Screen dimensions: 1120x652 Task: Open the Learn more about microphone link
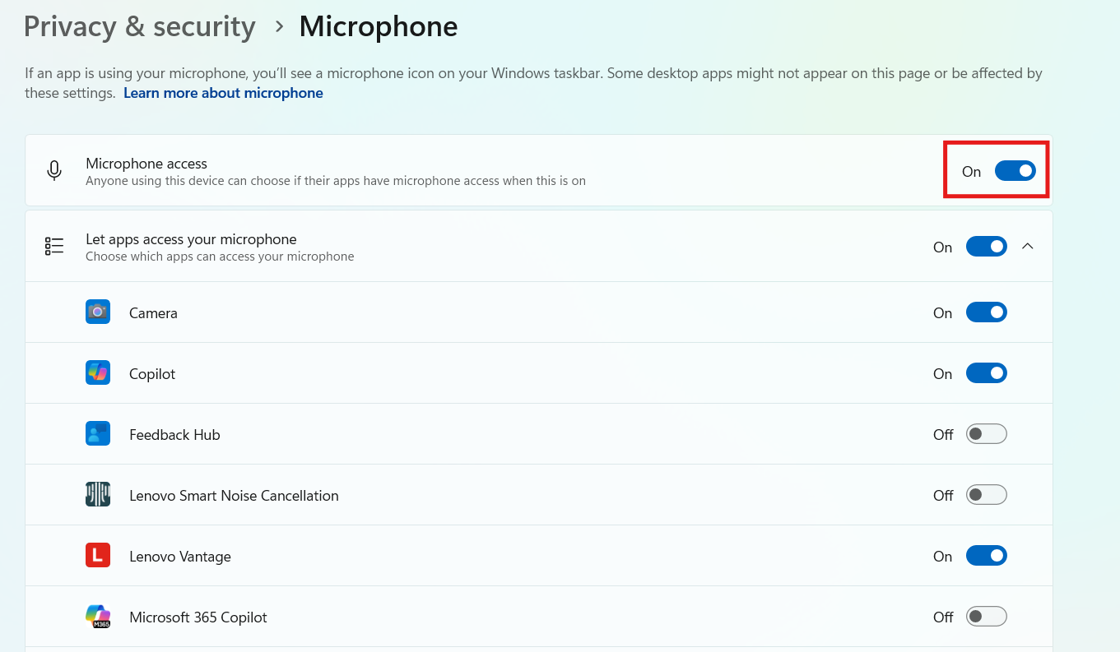click(x=223, y=92)
